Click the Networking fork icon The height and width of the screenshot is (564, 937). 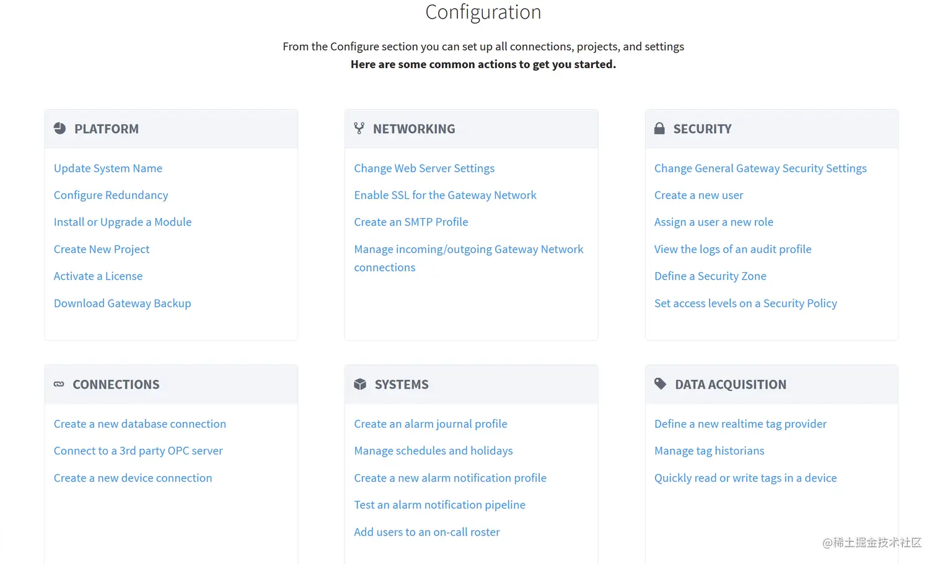coord(359,128)
